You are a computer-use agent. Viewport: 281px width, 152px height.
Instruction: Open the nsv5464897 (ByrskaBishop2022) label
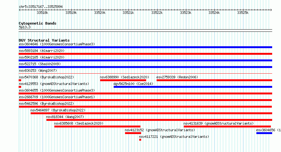[58, 110]
